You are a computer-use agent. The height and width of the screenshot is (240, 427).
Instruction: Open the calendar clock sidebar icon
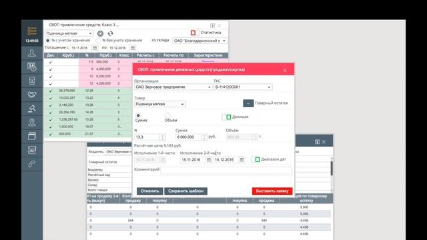[x=32, y=67]
